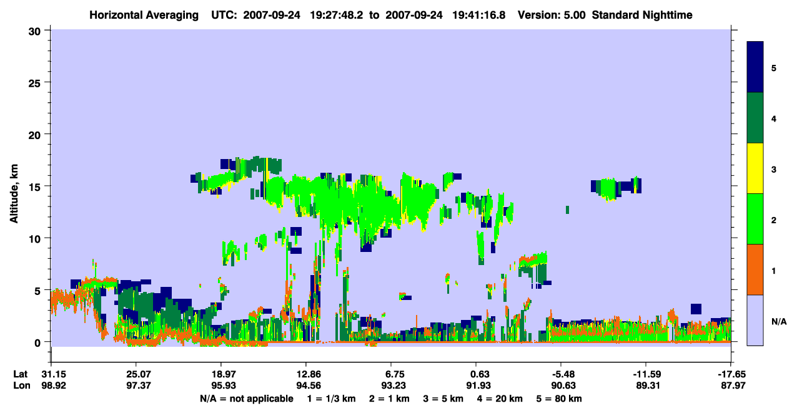
Task: Click the y-axis tick label 30
Action: click(x=36, y=31)
